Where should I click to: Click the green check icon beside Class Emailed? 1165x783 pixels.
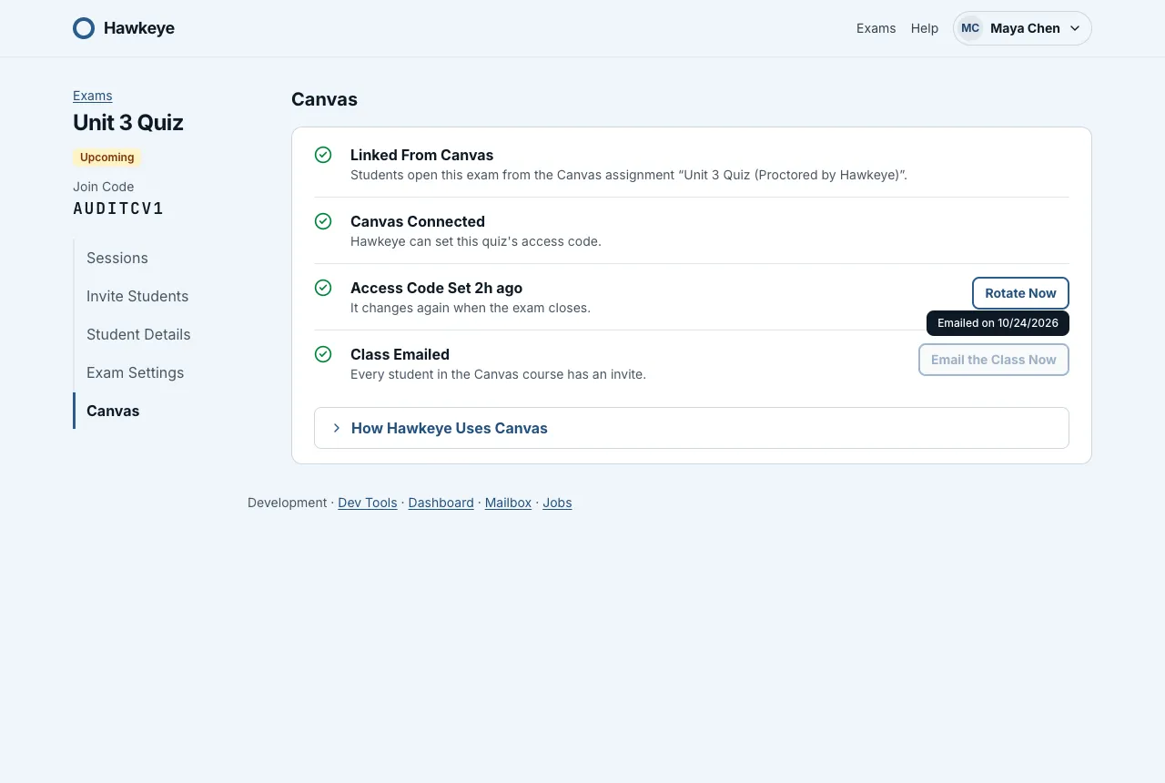(x=323, y=354)
